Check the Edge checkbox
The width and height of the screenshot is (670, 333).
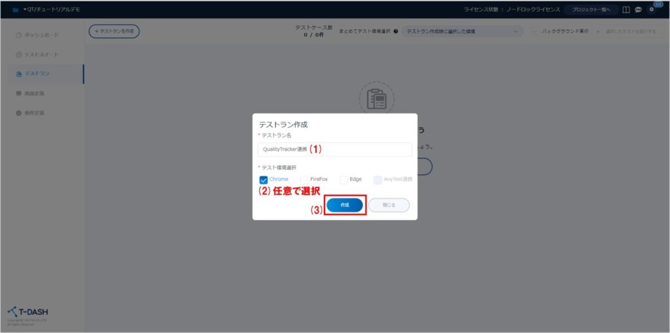pyautogui.click(x=344, y=180)
